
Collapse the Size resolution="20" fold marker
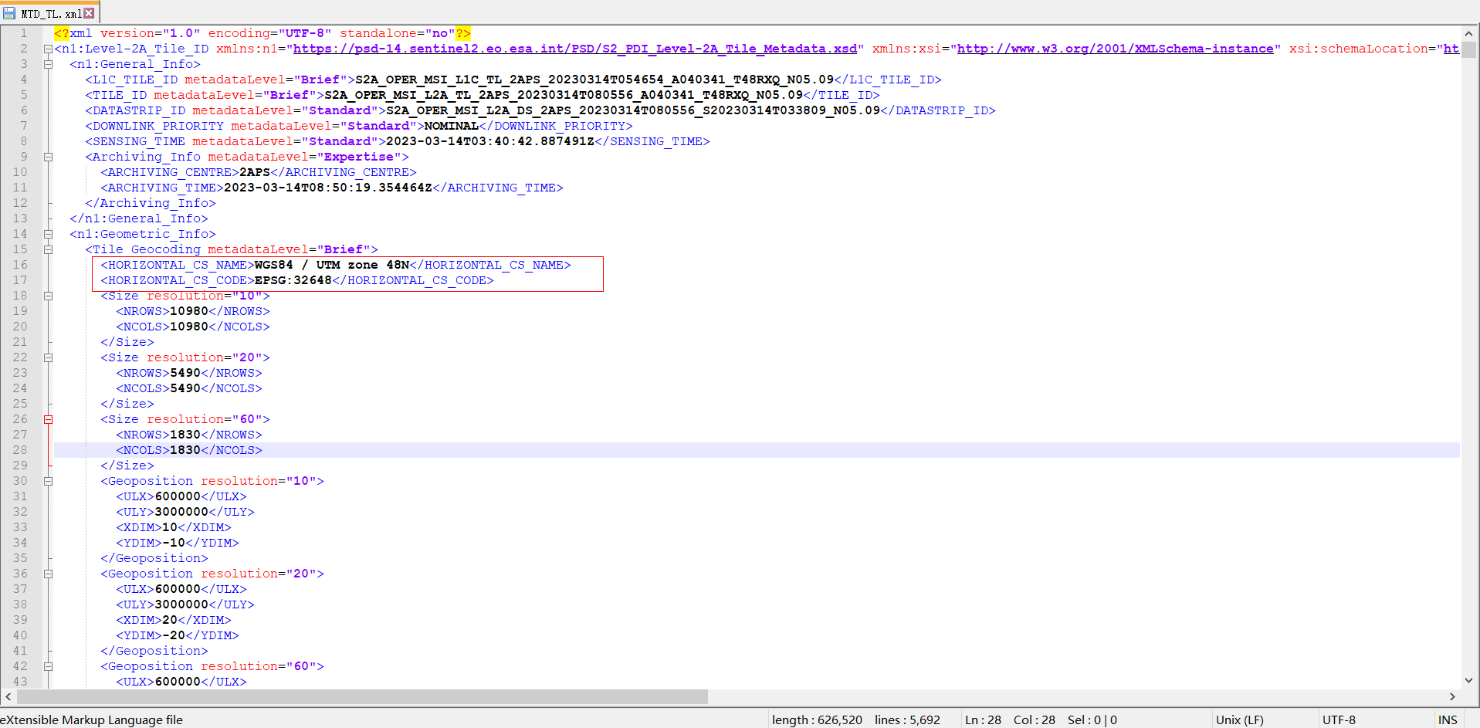(48, 357)
